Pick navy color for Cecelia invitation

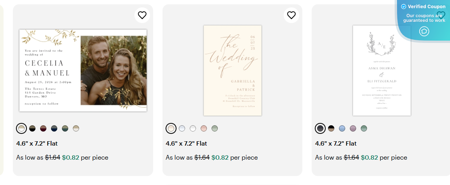54,128
